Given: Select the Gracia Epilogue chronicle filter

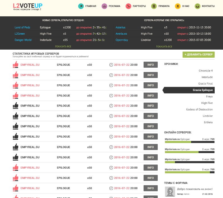Looking at the screenshot, I should [202, 90].
